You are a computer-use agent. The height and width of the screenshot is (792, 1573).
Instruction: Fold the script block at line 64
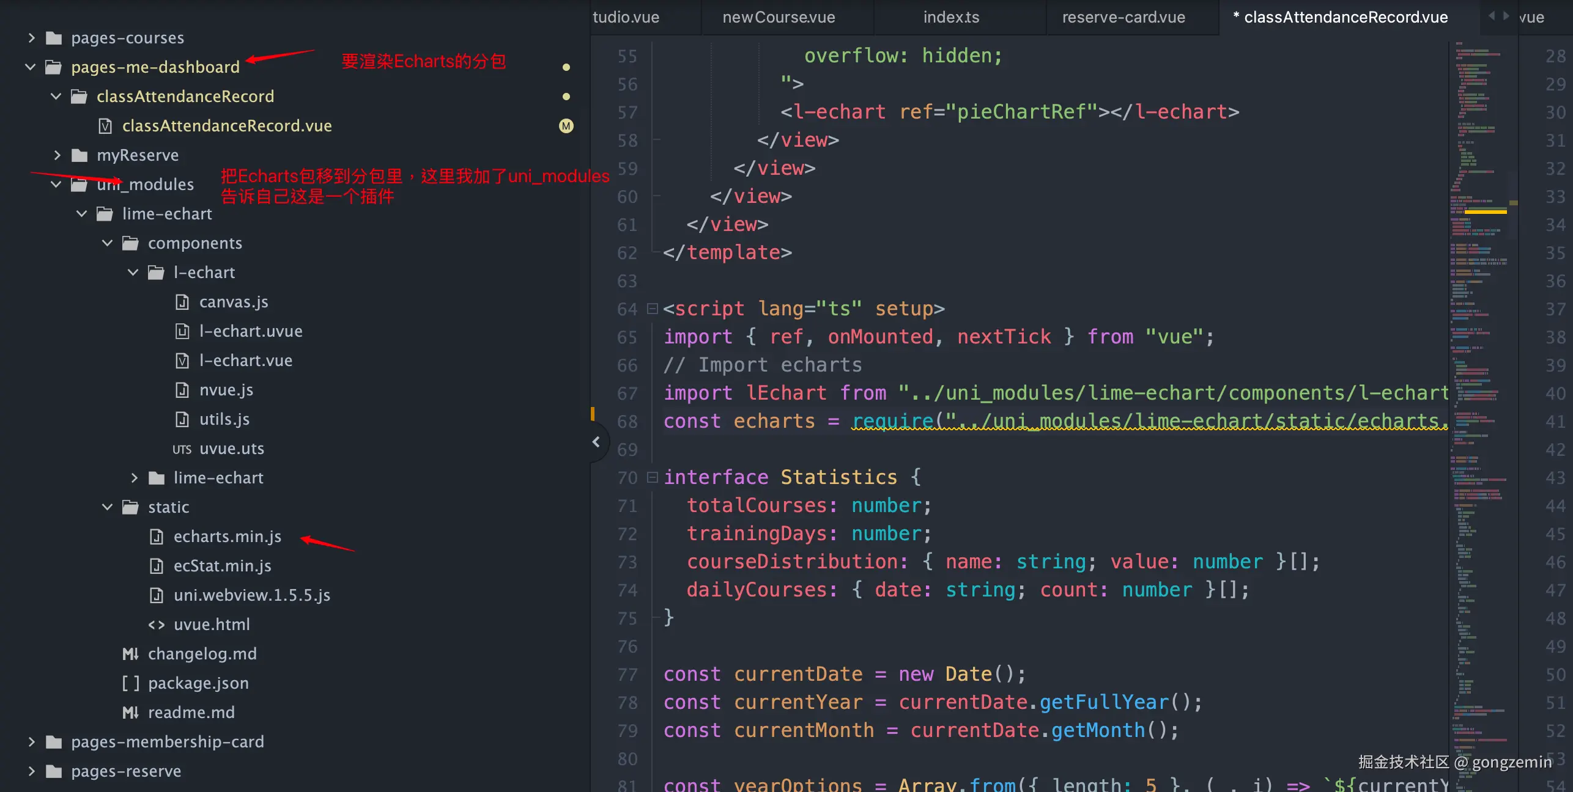652,309
